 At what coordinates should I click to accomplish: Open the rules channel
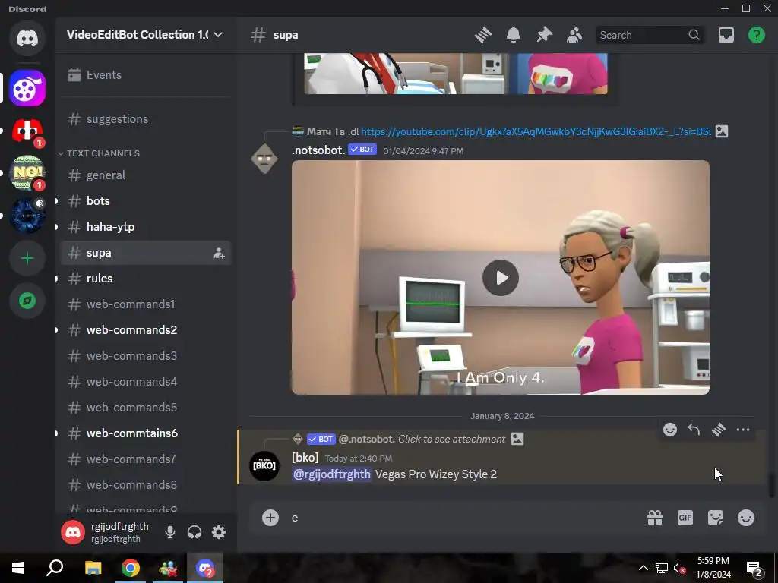145,278
